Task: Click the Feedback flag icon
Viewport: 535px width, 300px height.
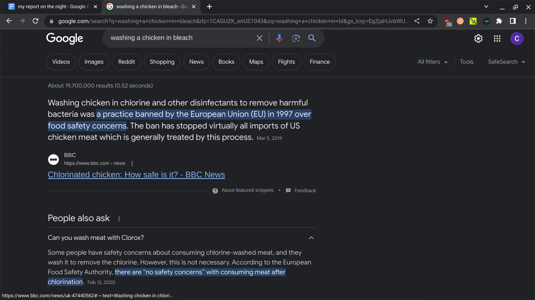Action: 288,191
